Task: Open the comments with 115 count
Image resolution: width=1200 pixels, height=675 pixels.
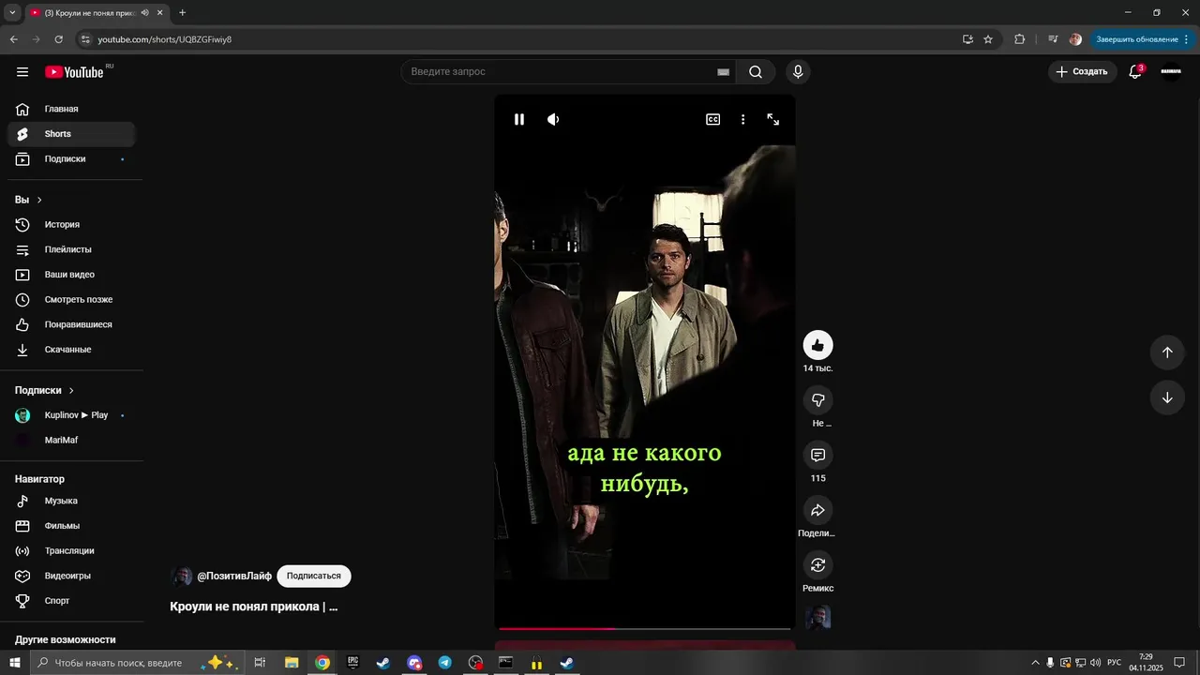Action: (x=817, y=455)
